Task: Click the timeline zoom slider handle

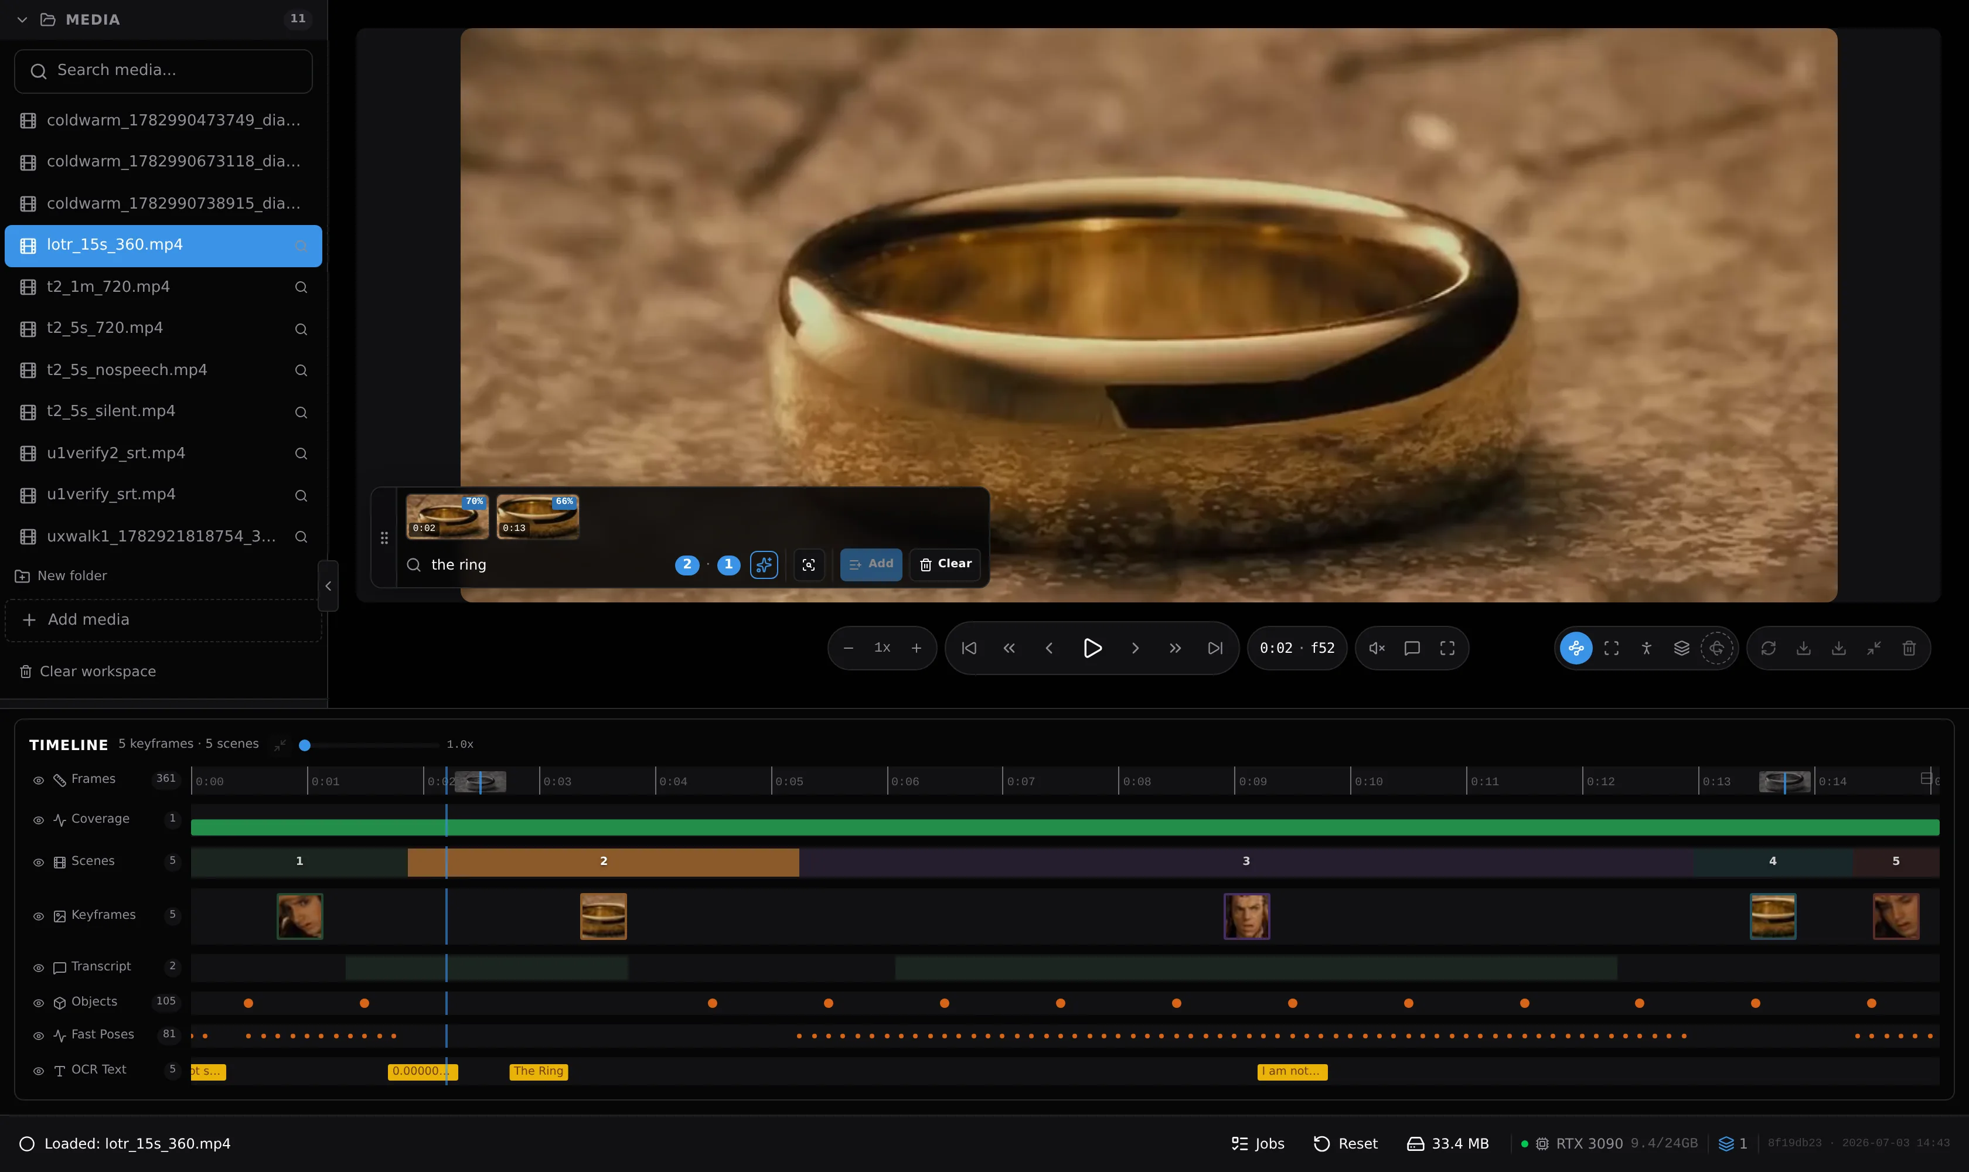Action: 305,745
